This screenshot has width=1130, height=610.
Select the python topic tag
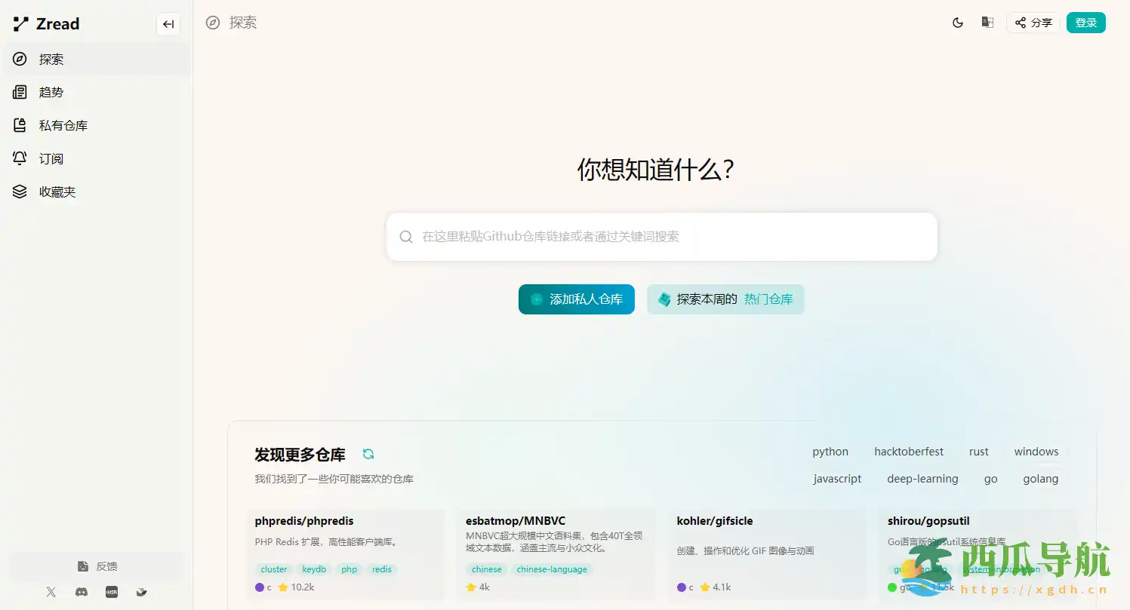pyautogui.click(x=830, y=452)
